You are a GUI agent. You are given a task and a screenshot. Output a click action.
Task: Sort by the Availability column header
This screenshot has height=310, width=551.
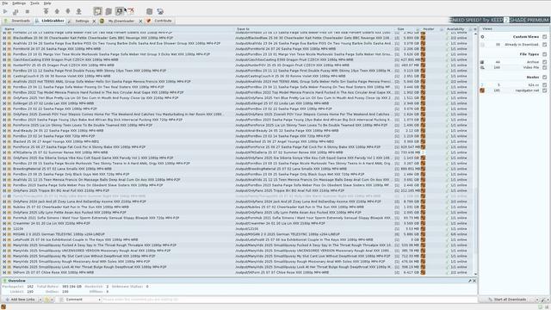point(459,29)
